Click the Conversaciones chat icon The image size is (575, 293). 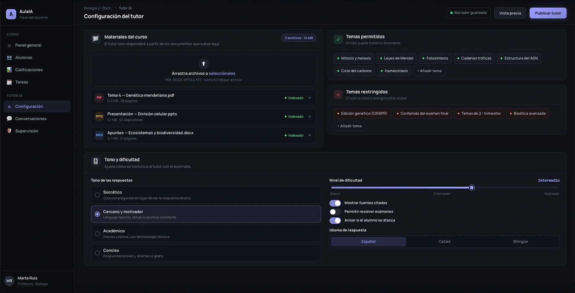[x=9, y=119]
